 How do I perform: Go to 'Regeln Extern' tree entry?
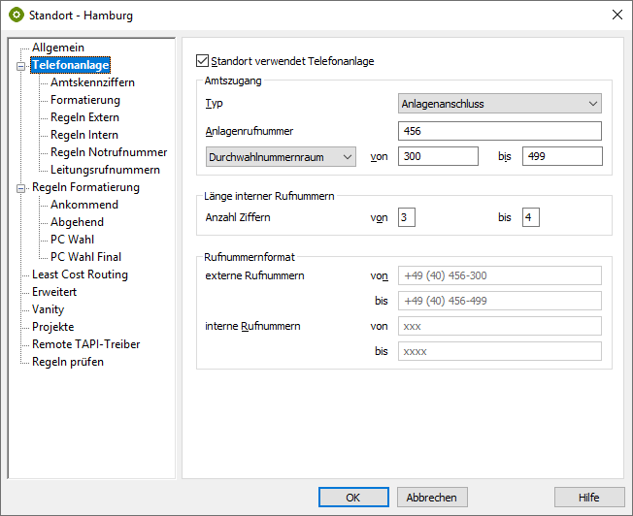tap(84, 117)
